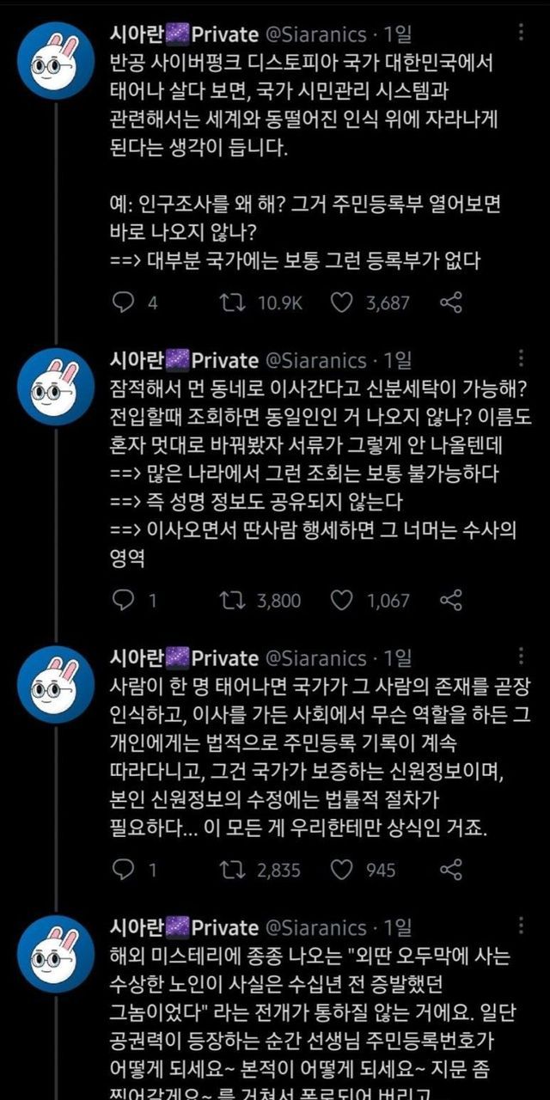Retweet the tweet with 10.9K retweets
This screenshot has width=550, height=1100.
click(234, 302)
